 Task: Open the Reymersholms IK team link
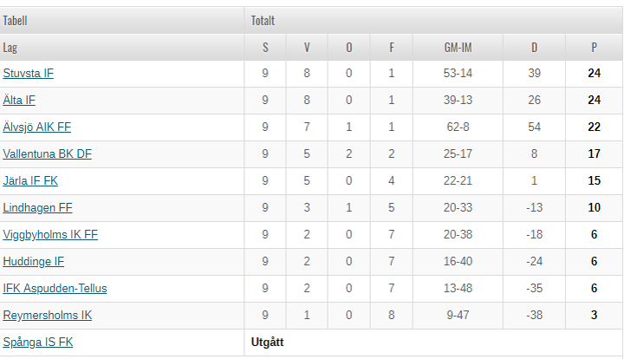[x=48, y=315]
